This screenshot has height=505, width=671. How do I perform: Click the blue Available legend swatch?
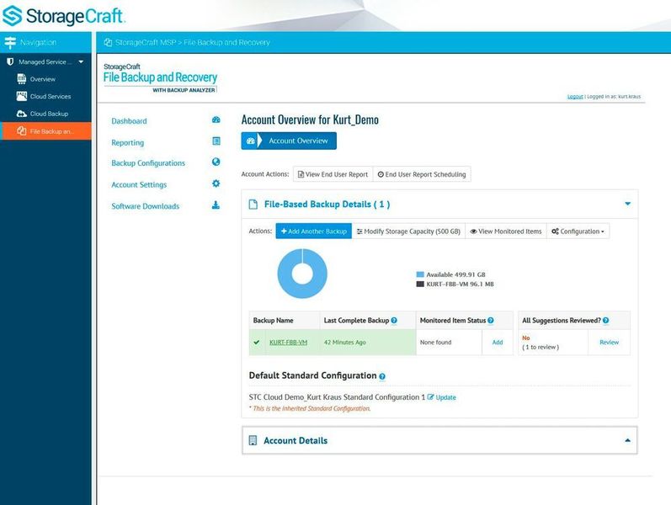(420, 274)
